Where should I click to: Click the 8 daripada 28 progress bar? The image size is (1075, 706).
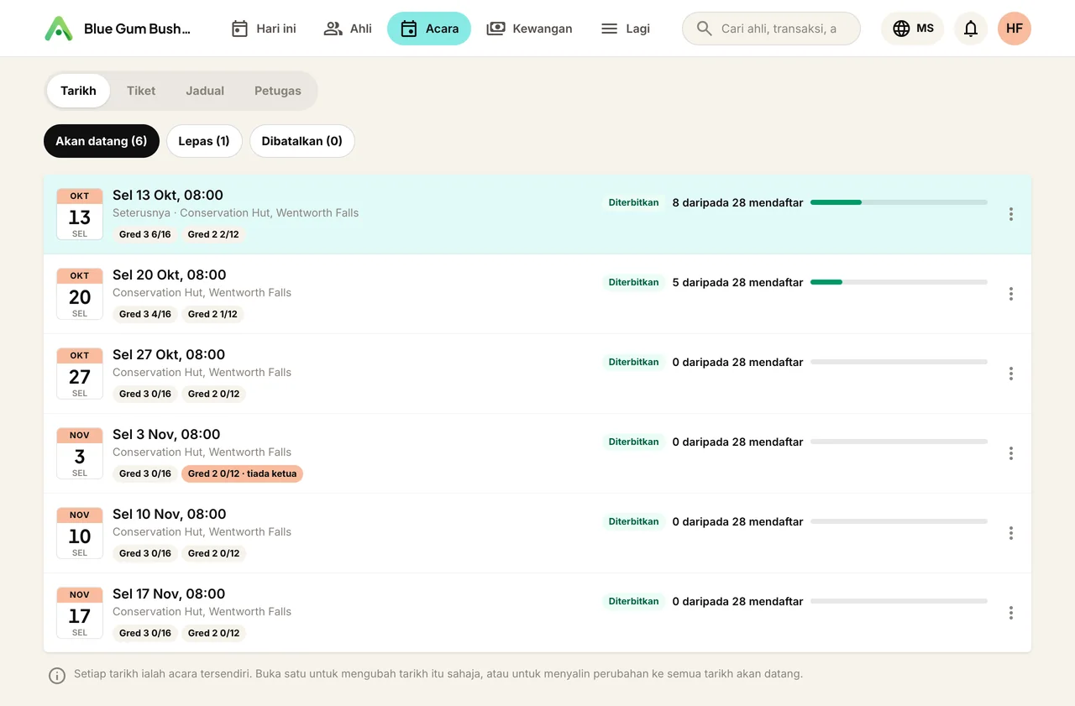[x=899, y=202]
